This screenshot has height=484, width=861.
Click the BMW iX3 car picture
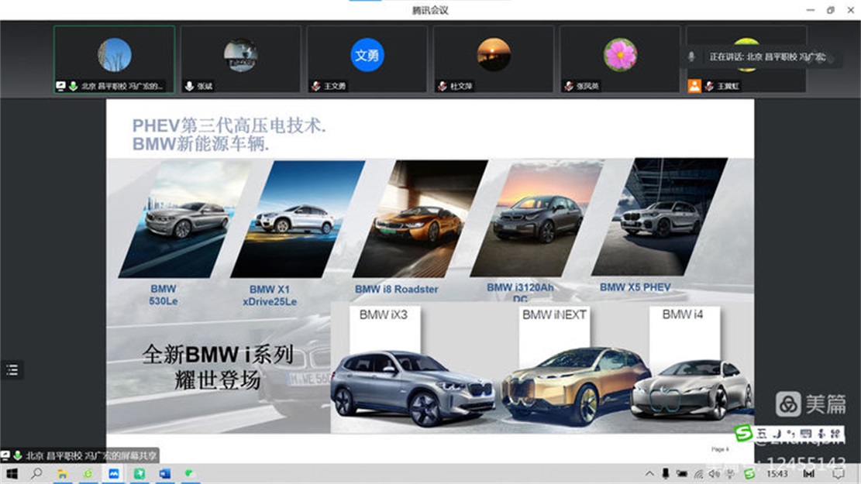pos(415,388)
